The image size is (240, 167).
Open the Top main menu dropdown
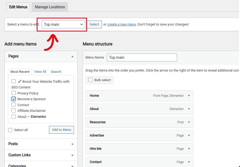(63, 24)
